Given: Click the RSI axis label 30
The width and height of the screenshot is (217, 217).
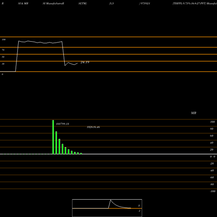Looking at the screenshot, I should 3,64.
